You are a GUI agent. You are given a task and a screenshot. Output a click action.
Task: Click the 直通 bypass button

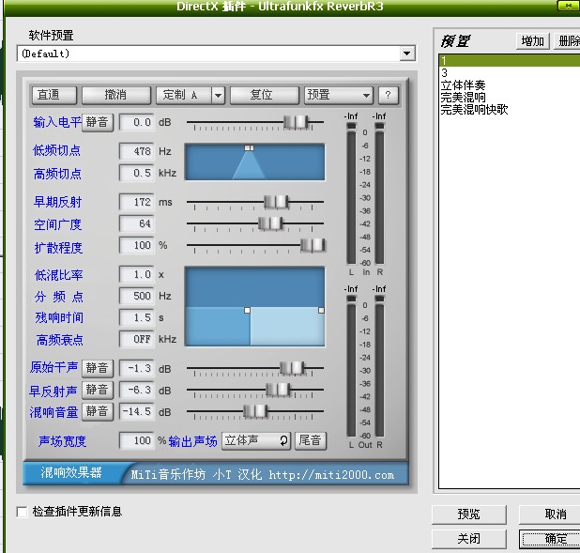pyautogui.click(x=54, y=95)
